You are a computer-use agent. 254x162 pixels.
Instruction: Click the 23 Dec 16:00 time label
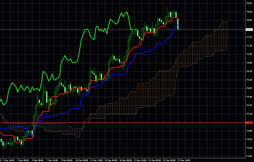(184, 160)
